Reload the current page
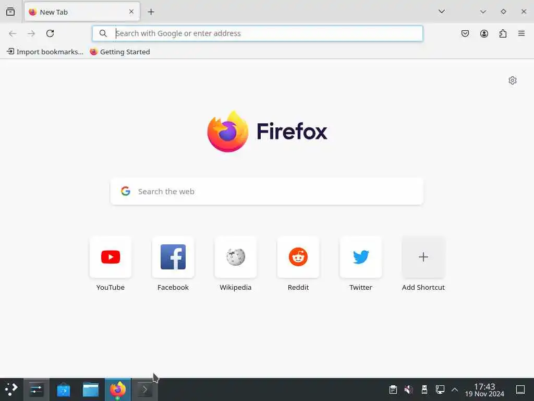Viewport: 534px width, 401px height. point(50,33)
